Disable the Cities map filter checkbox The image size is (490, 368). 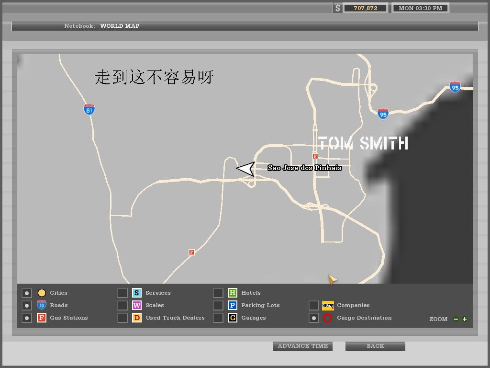(x=27, y=293)
